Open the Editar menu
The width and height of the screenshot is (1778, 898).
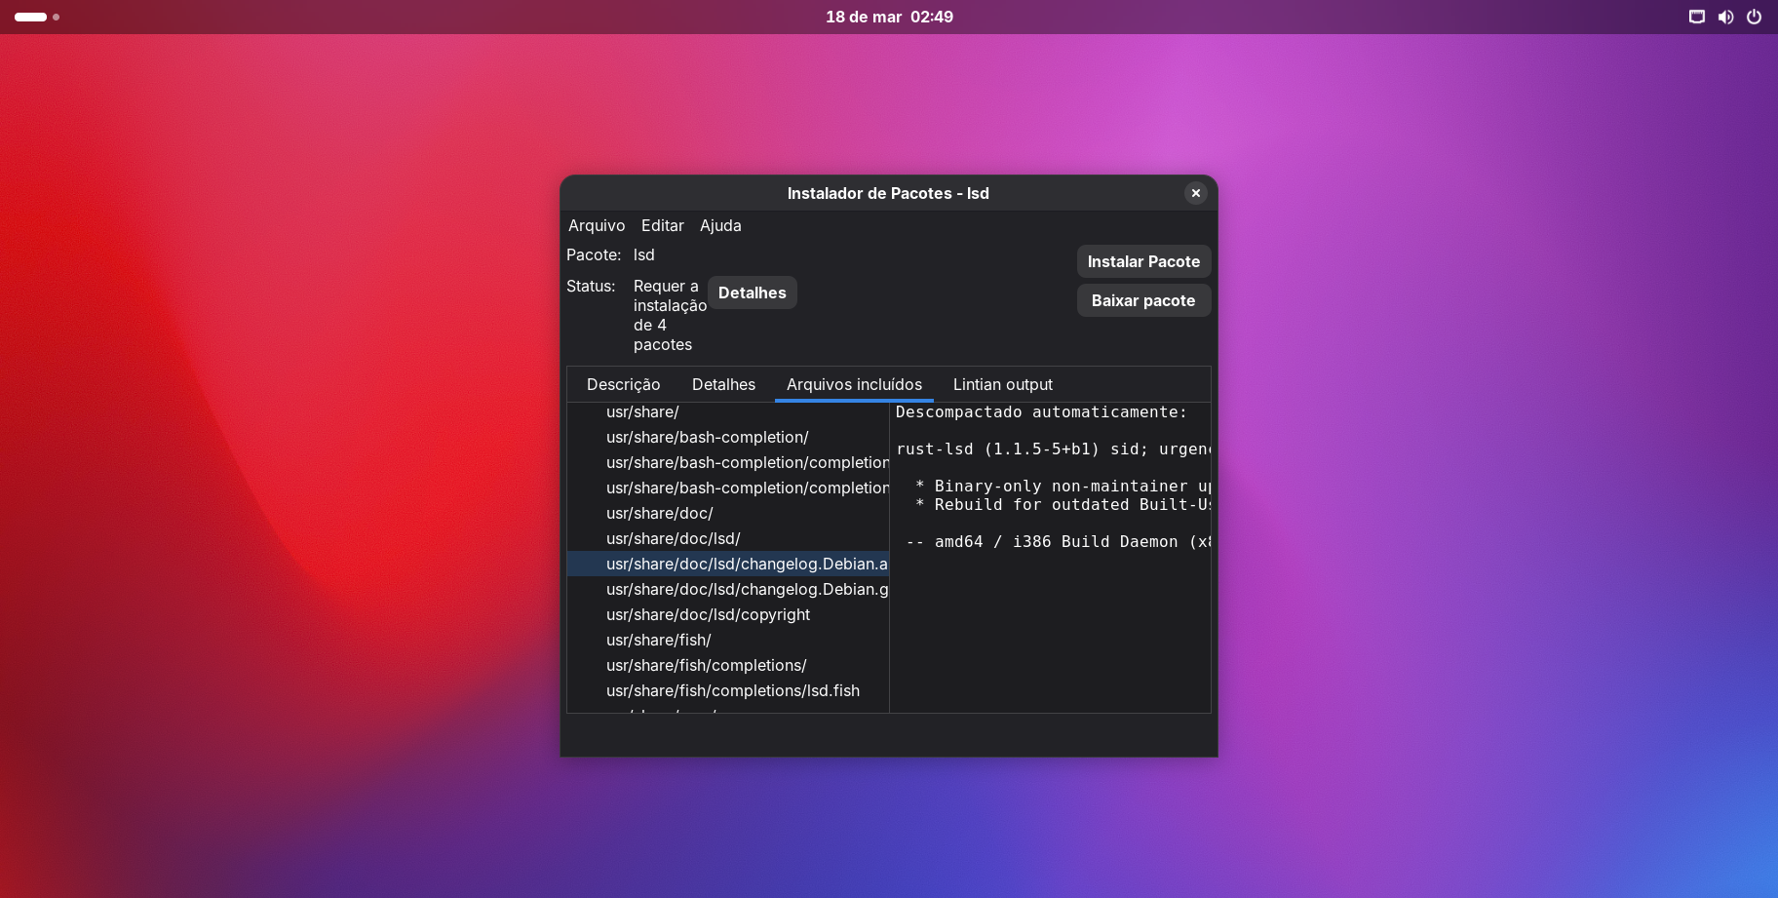[x=662, y=225]
